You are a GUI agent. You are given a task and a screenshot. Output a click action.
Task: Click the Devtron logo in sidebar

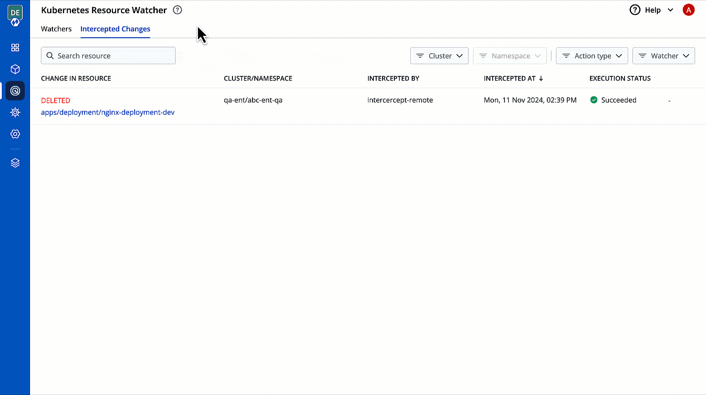tap(15, 16)
